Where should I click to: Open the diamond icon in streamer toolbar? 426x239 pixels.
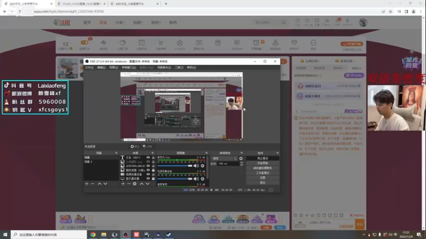[294, 43]
